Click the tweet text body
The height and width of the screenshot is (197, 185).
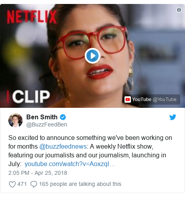[90, 151]
